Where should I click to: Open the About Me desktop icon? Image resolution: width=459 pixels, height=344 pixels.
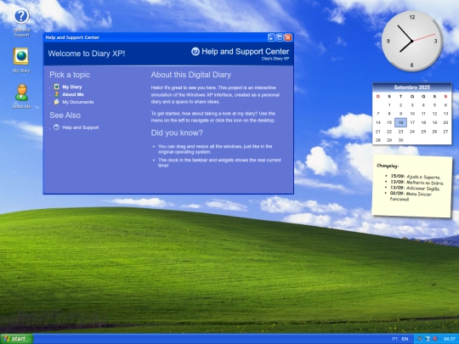point(21,96)
